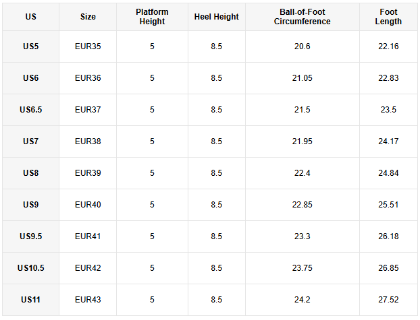Screen dimensions: 420x320
Task: Click the Platform Height header cell
Action: click(x=152, y=17)
